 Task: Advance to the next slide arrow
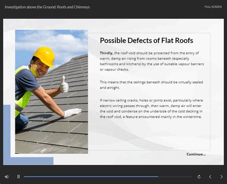click(221, 177)
